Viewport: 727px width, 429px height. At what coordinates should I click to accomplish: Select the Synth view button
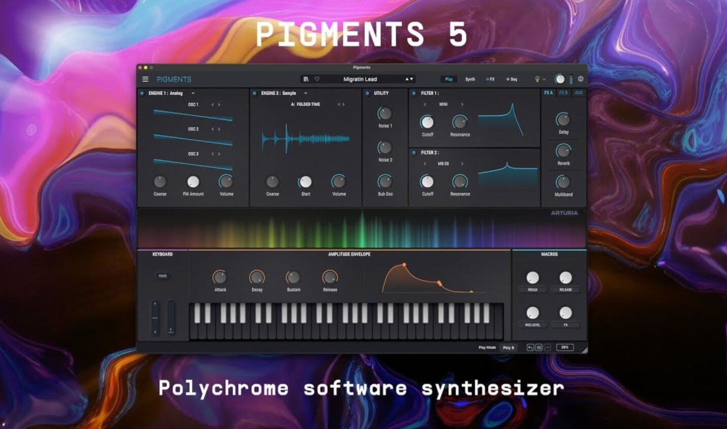(469, 79)
